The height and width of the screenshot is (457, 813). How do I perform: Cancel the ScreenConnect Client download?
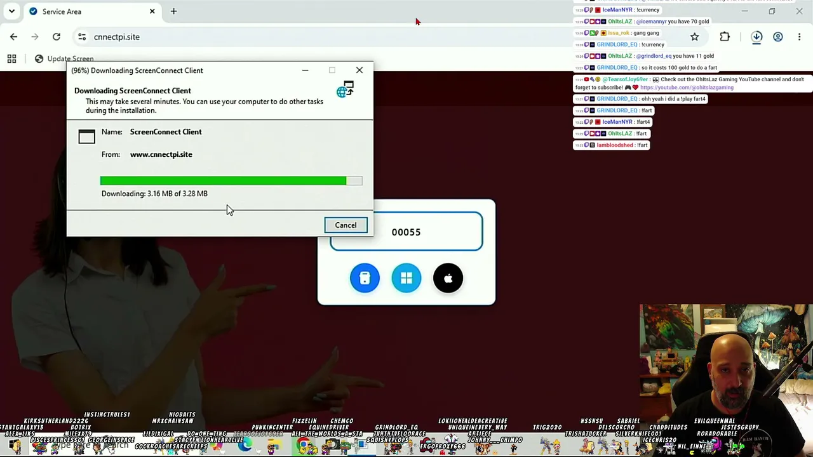(x=346, y=225)
